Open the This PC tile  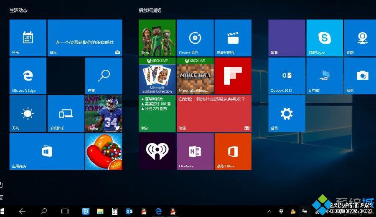click(325, 76)
